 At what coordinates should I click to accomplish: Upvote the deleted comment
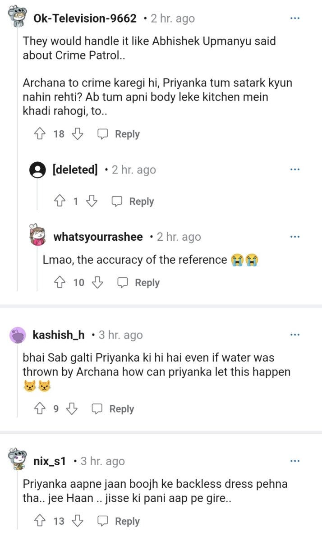pyautogui.click(x=60, y=202)
